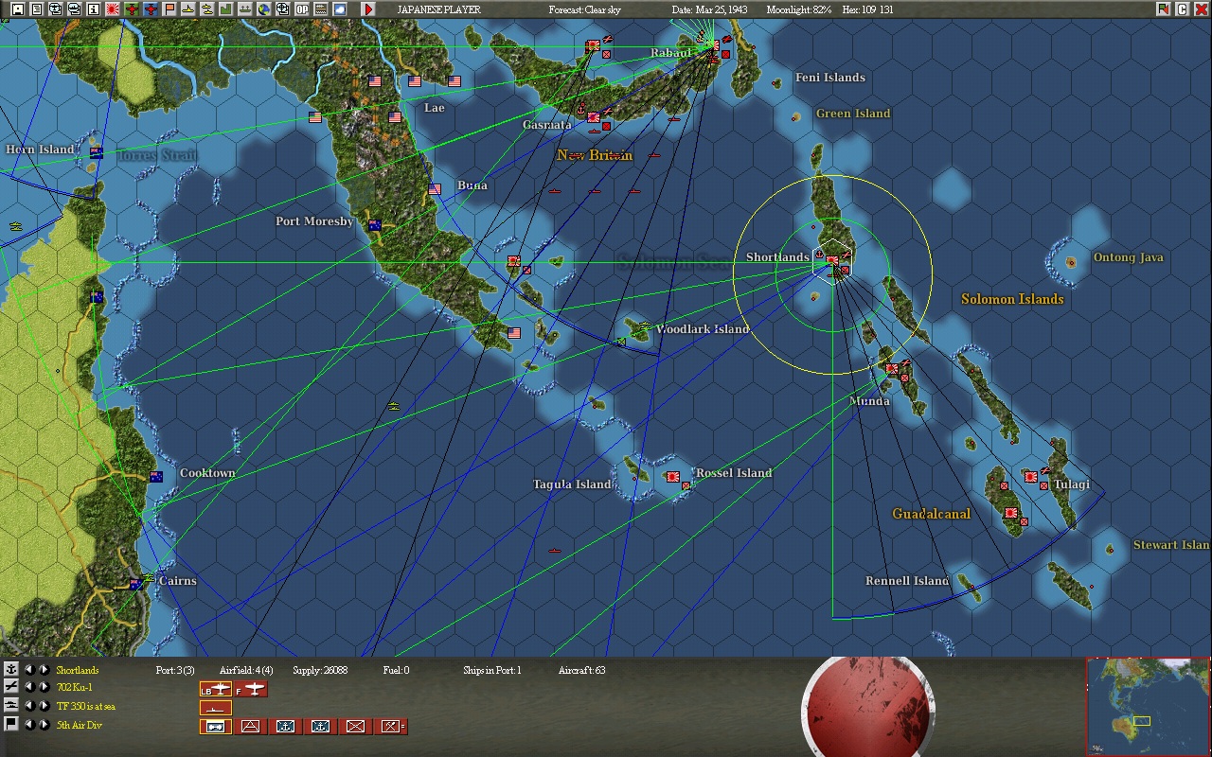Click the rising sun flag toolbar icon
The image size is (1212, 757).
tap(113, 9)
